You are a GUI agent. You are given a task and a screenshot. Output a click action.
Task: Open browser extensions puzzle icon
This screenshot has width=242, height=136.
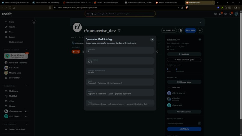[x=226, y=8]
